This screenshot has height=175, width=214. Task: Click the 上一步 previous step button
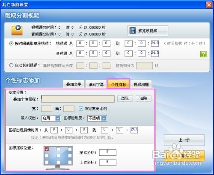point(184,140)
